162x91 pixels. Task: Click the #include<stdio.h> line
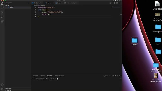tap(46, 8)
